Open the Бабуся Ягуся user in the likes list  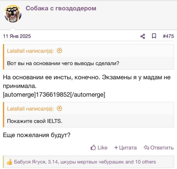[x=30, y=162]
